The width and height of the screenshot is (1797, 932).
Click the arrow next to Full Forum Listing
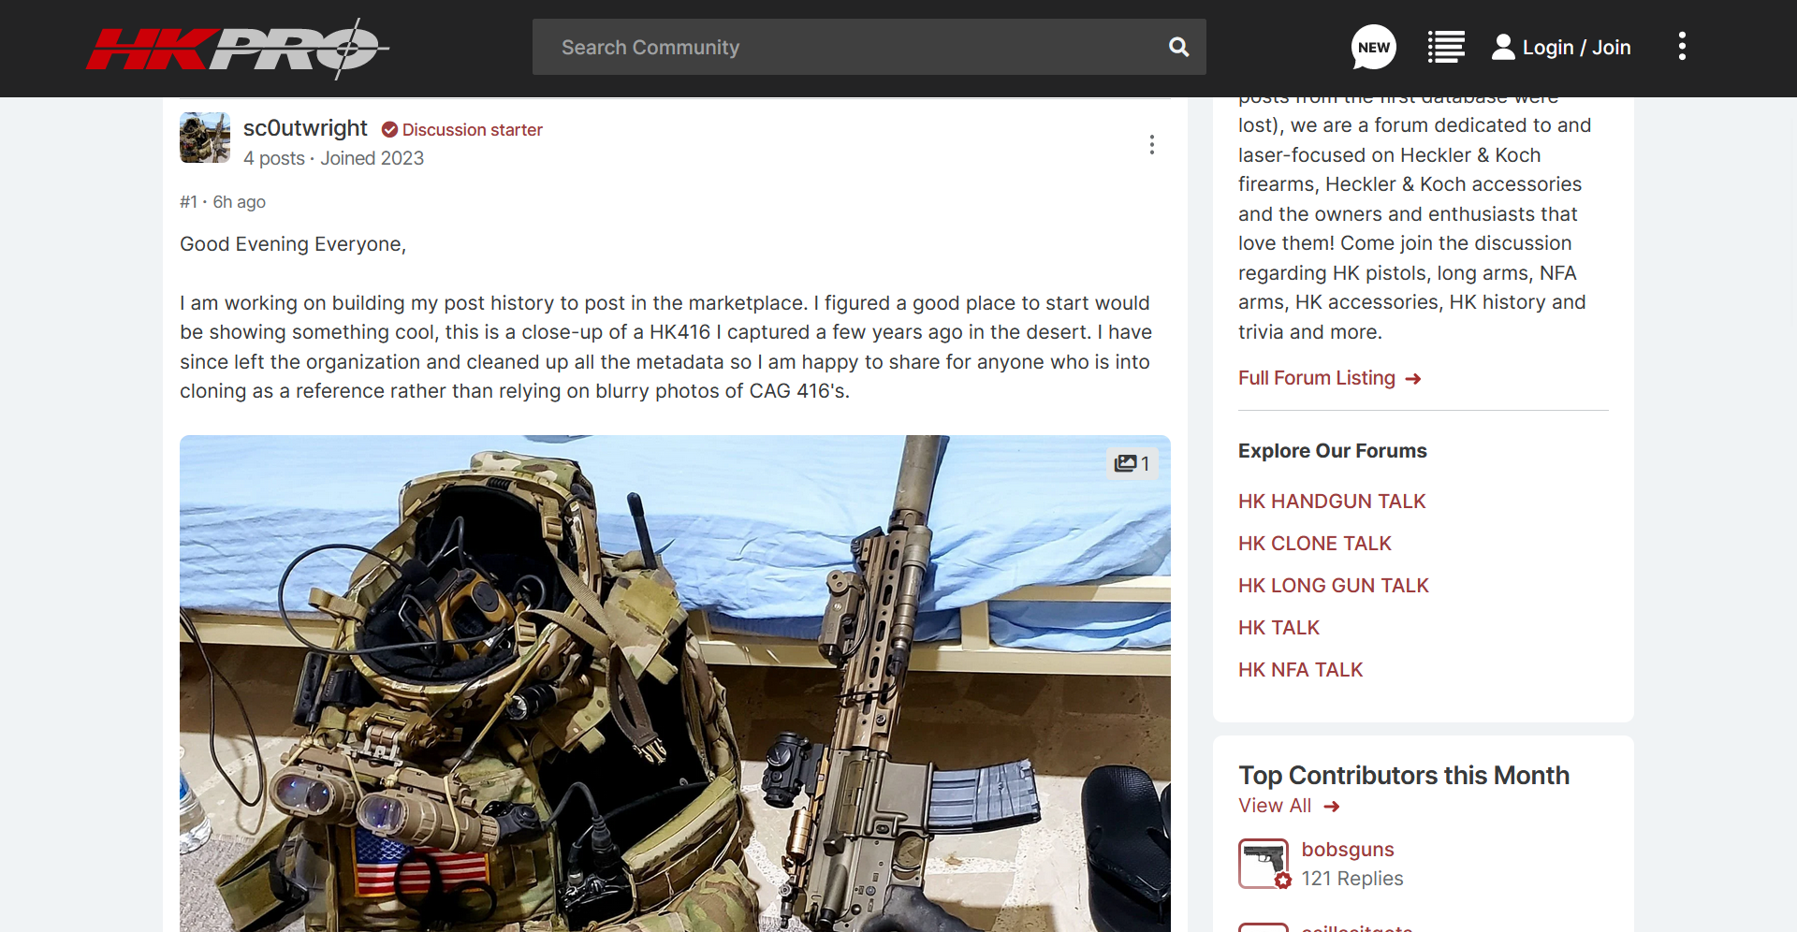click(x=1413, y=379)
